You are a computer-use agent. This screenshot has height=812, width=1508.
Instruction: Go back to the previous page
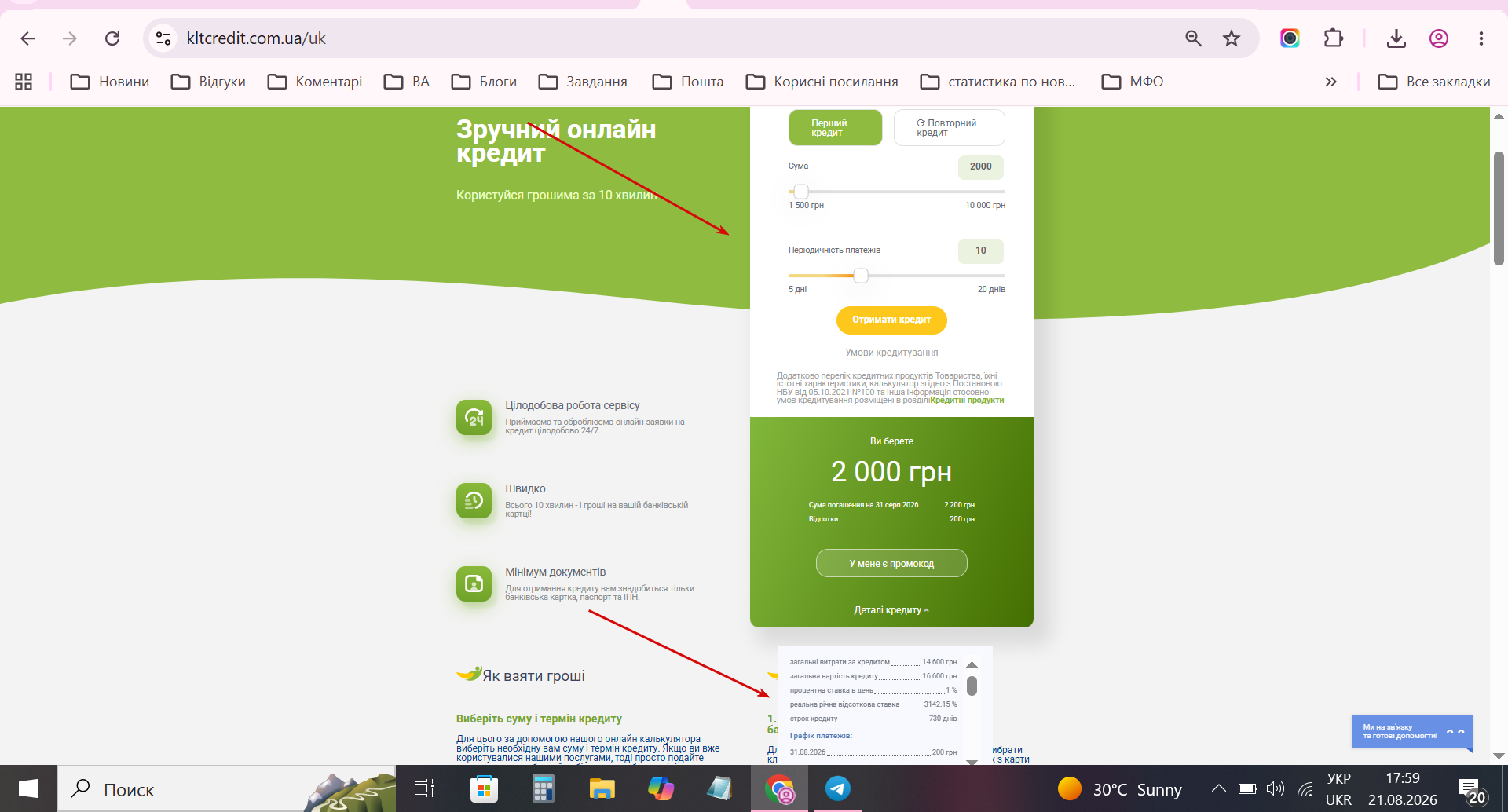(x=27, y=38)
